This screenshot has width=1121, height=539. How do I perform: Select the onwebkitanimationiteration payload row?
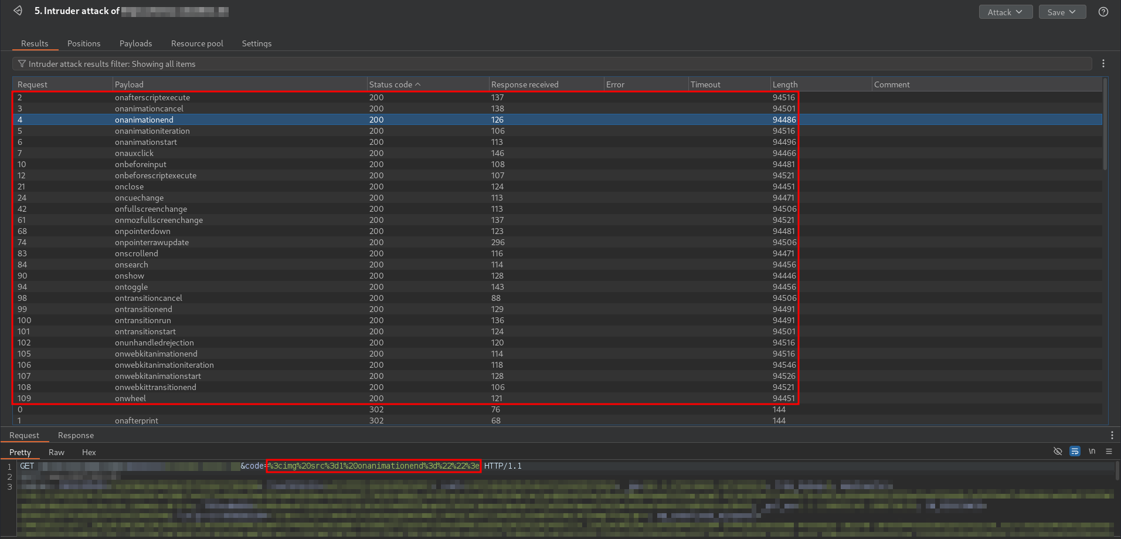click(558, 365)
